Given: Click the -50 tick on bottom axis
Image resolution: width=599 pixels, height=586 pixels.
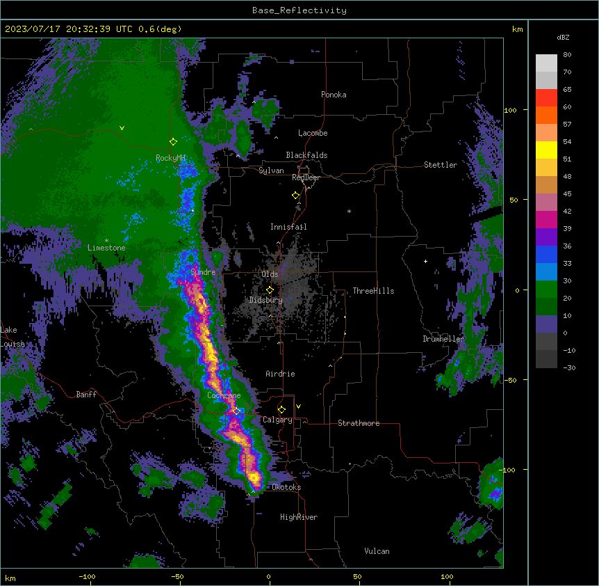Looking at the screenshot, I should [x=177, y=576].
